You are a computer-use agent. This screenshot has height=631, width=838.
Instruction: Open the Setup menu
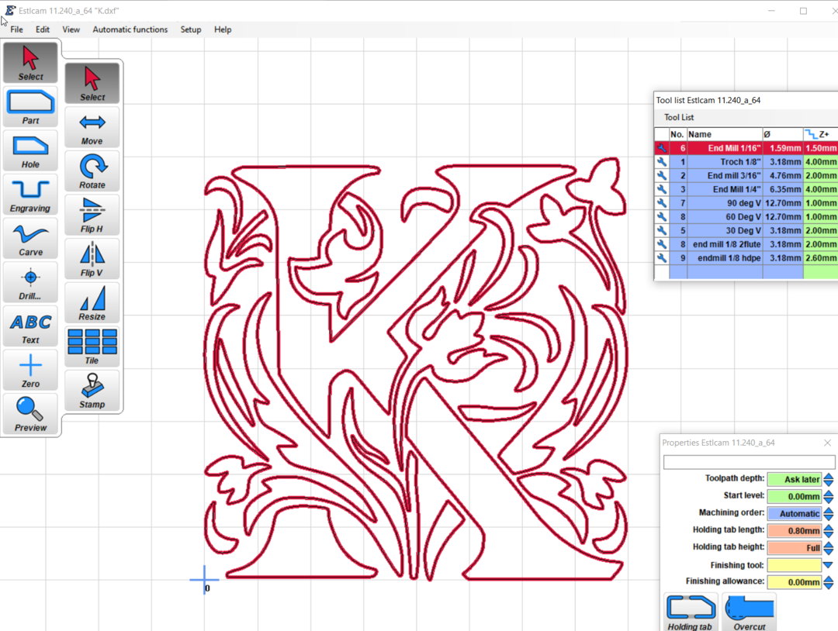pos(191,29)
